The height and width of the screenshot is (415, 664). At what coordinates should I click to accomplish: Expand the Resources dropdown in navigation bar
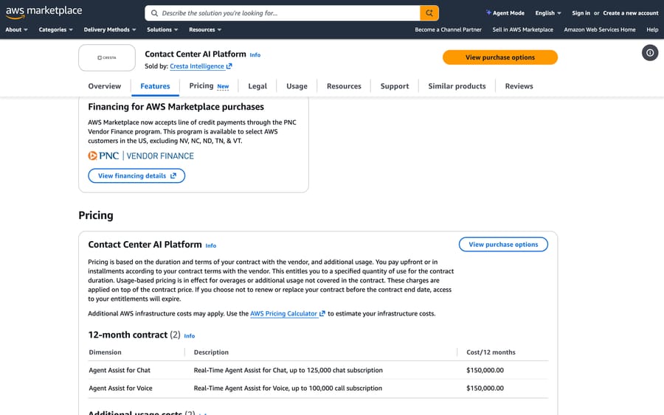(205, 29)
